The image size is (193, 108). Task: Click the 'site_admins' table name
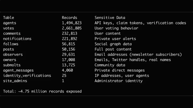(15, 81)
